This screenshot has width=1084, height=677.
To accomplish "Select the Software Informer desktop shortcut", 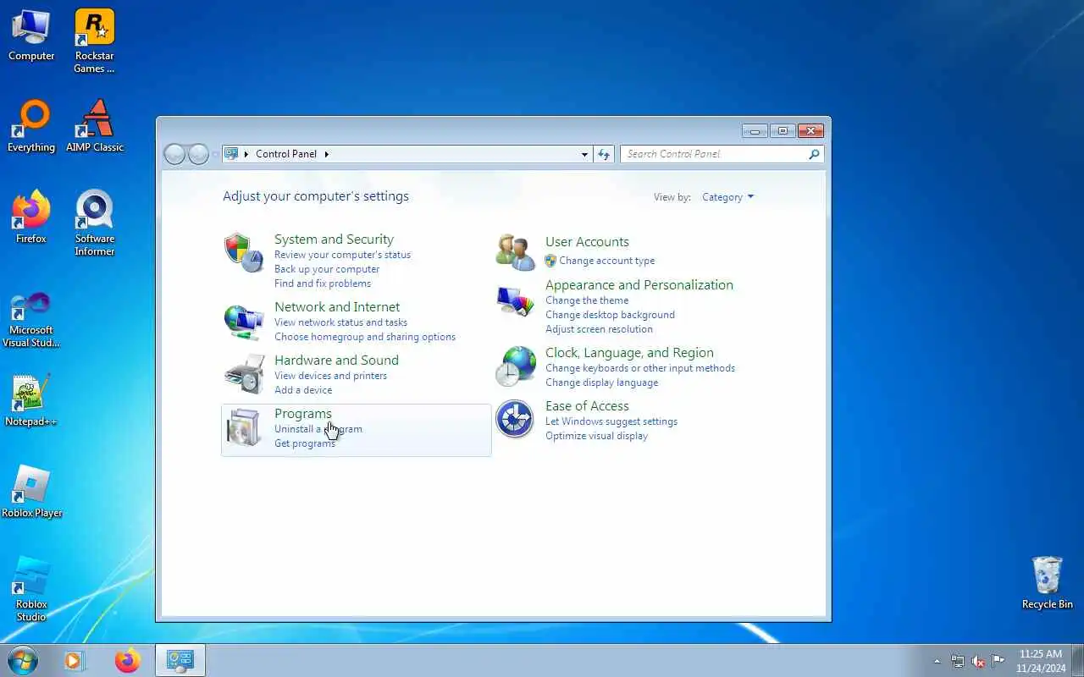I will 94,223.
